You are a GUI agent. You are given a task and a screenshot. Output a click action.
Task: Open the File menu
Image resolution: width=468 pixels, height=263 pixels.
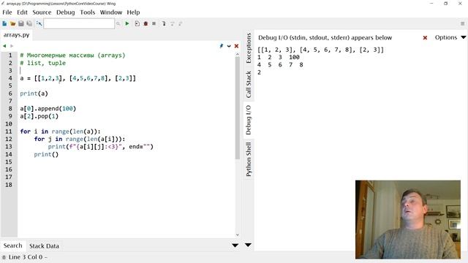7,12
